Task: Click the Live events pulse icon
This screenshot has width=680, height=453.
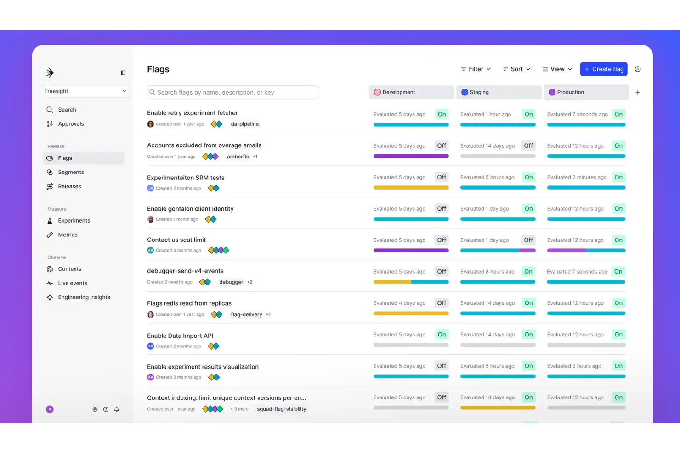Action: coord(50,283)
